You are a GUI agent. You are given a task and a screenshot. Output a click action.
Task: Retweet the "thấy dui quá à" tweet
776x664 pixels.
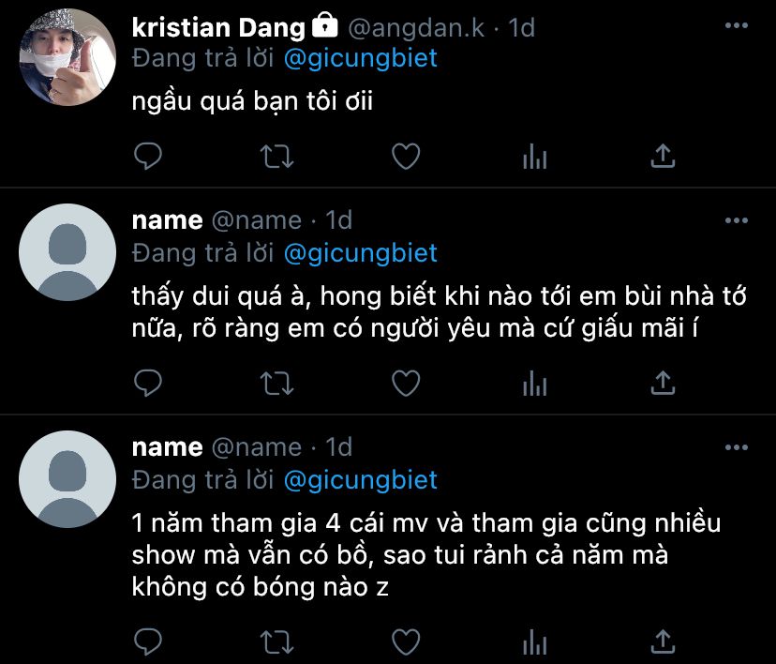pos(276,382)
